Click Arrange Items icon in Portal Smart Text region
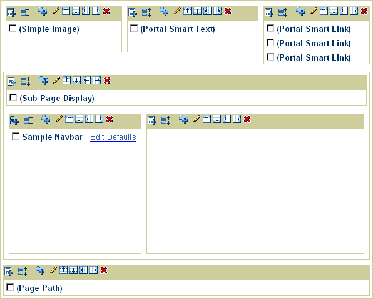 [146, 12]
